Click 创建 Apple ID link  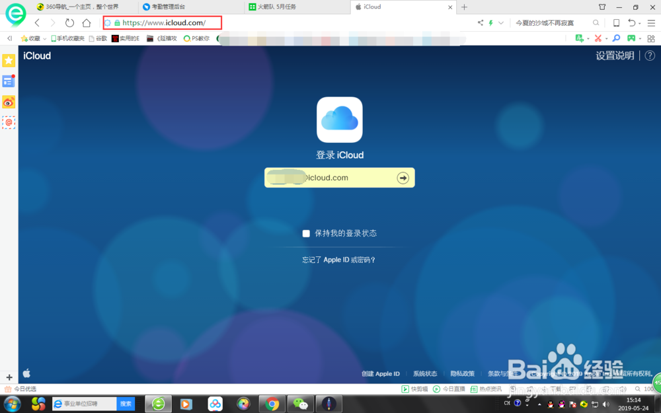(381, 374)
